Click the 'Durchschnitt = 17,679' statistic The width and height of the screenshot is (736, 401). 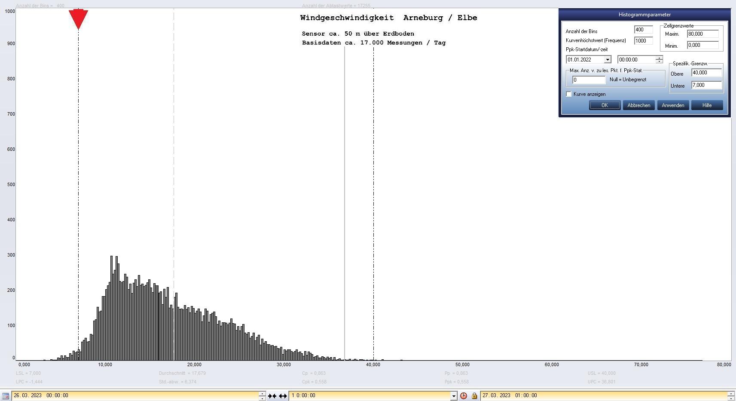(x=182, y=373)
